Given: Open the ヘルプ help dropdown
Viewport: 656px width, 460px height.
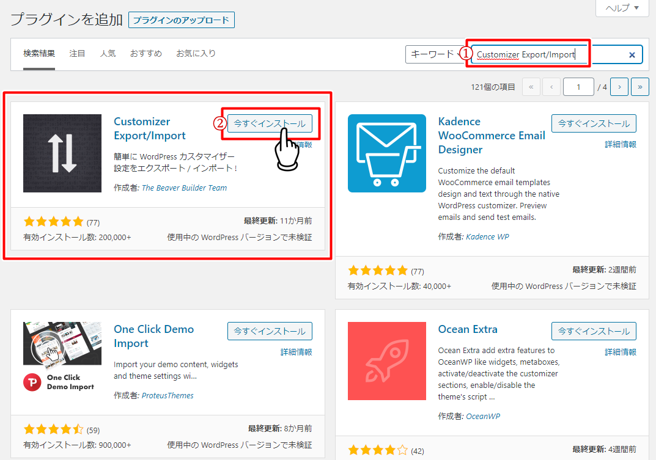Looking at the screenshot, I should click(x=622, y=8).
